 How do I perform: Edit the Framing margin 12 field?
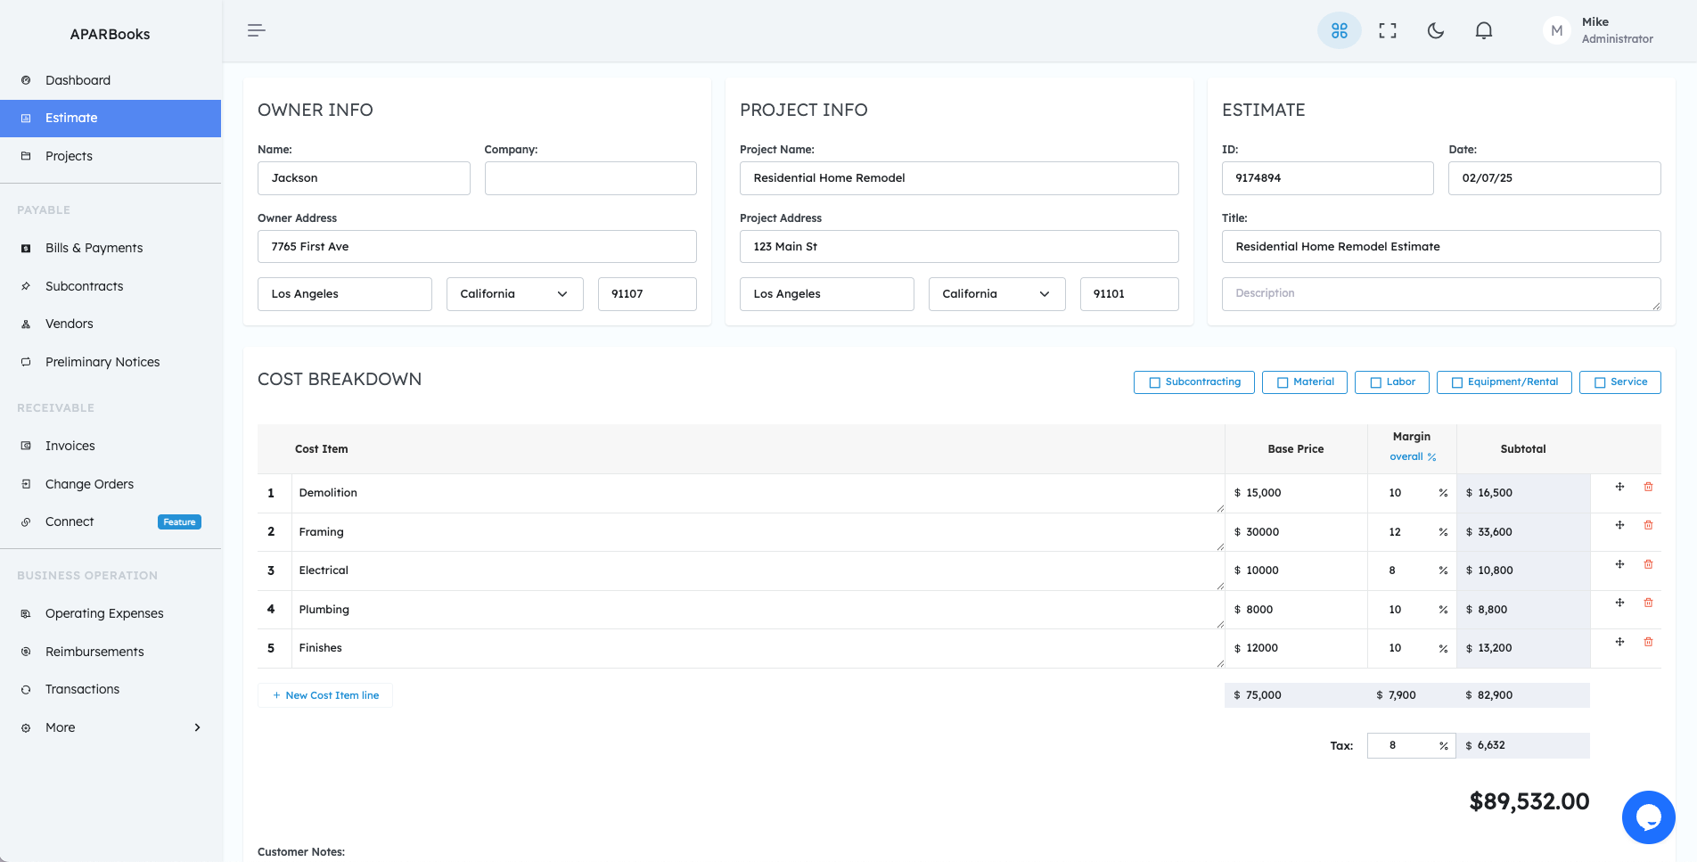pos(1412,532)
